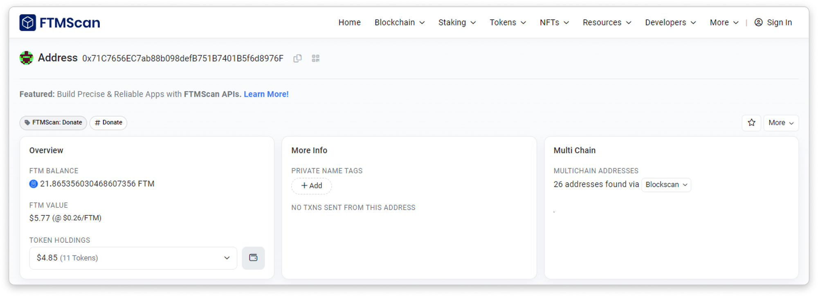Click the Sign In user icon

click(758, 23)
